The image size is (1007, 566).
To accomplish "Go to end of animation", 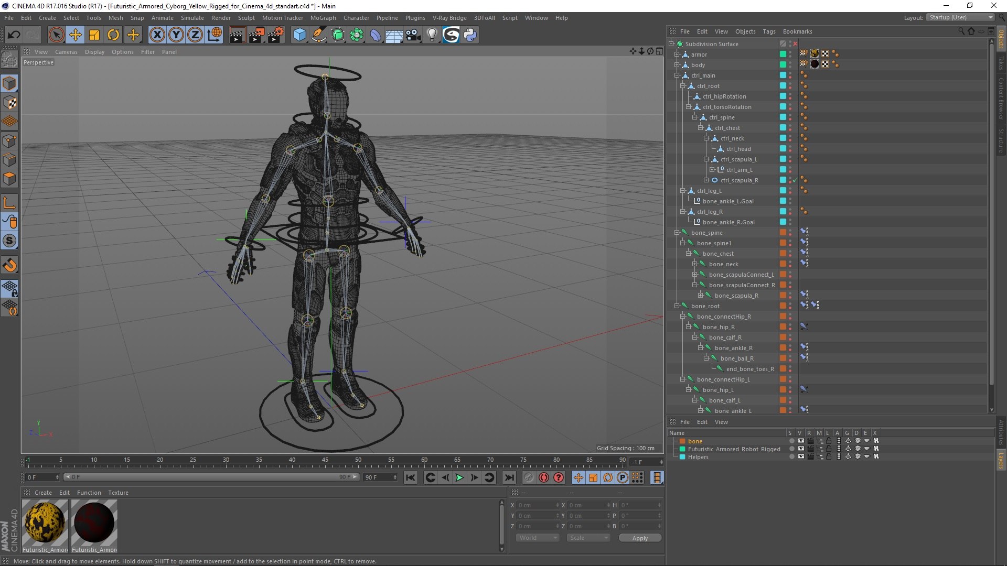I will click(x=509, y=477).
